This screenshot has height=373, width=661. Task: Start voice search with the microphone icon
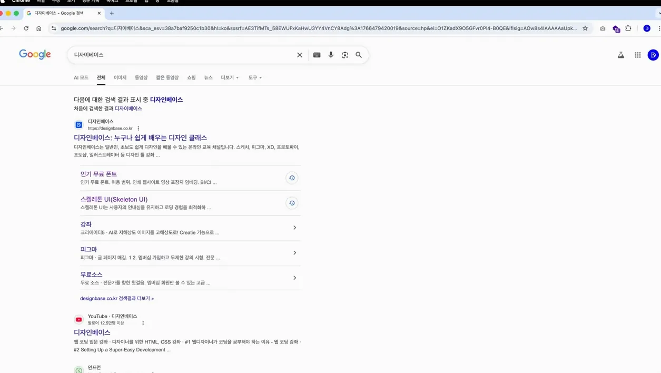(331, 55)
